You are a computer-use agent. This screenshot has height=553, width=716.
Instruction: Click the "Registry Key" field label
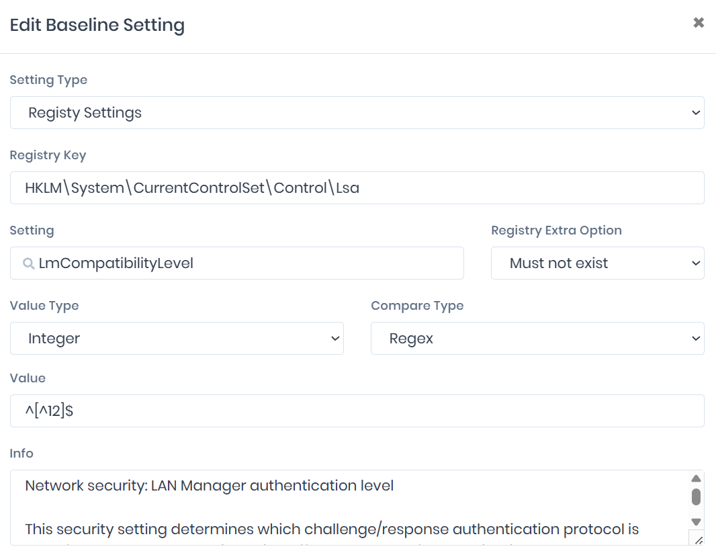coord(48,155)
